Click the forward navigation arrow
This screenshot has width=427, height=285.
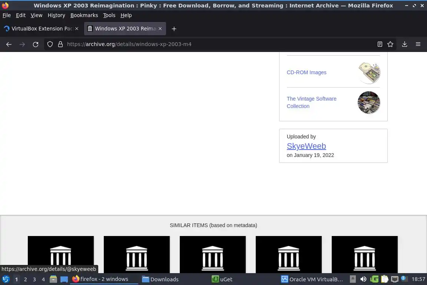(22, 44)
